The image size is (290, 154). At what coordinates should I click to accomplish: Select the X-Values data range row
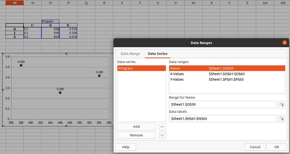[227, 74]
